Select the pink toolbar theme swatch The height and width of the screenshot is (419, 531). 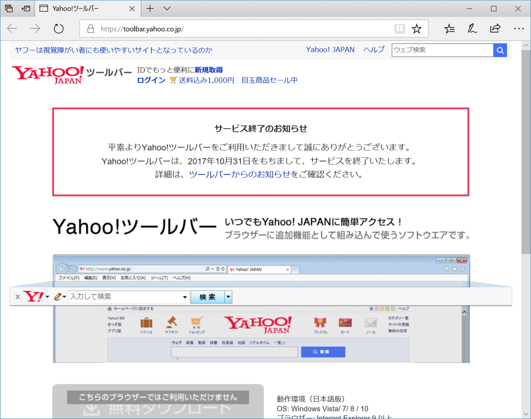[x=377, y=308]
